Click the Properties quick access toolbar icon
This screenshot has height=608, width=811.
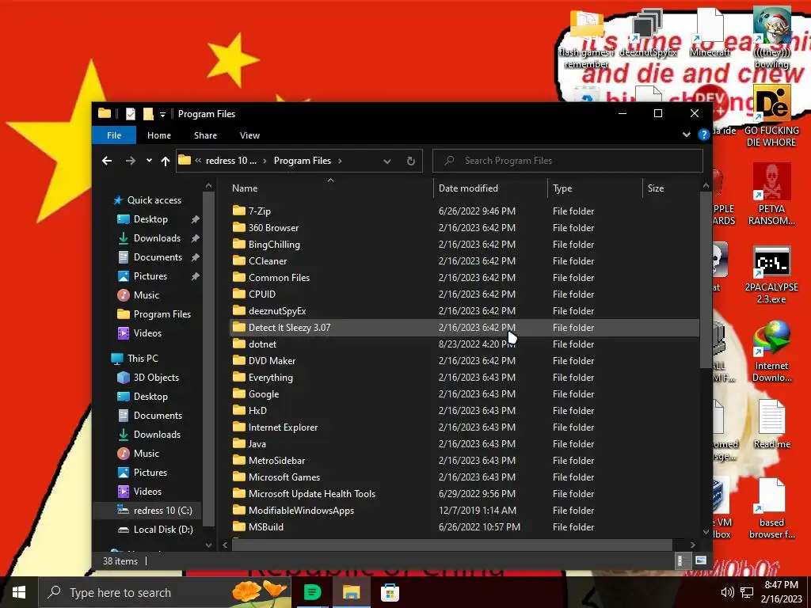(131, 114)
